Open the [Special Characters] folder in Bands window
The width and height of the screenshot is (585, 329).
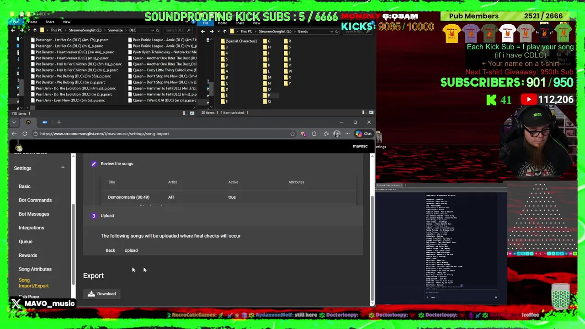[x=238, y=41]
